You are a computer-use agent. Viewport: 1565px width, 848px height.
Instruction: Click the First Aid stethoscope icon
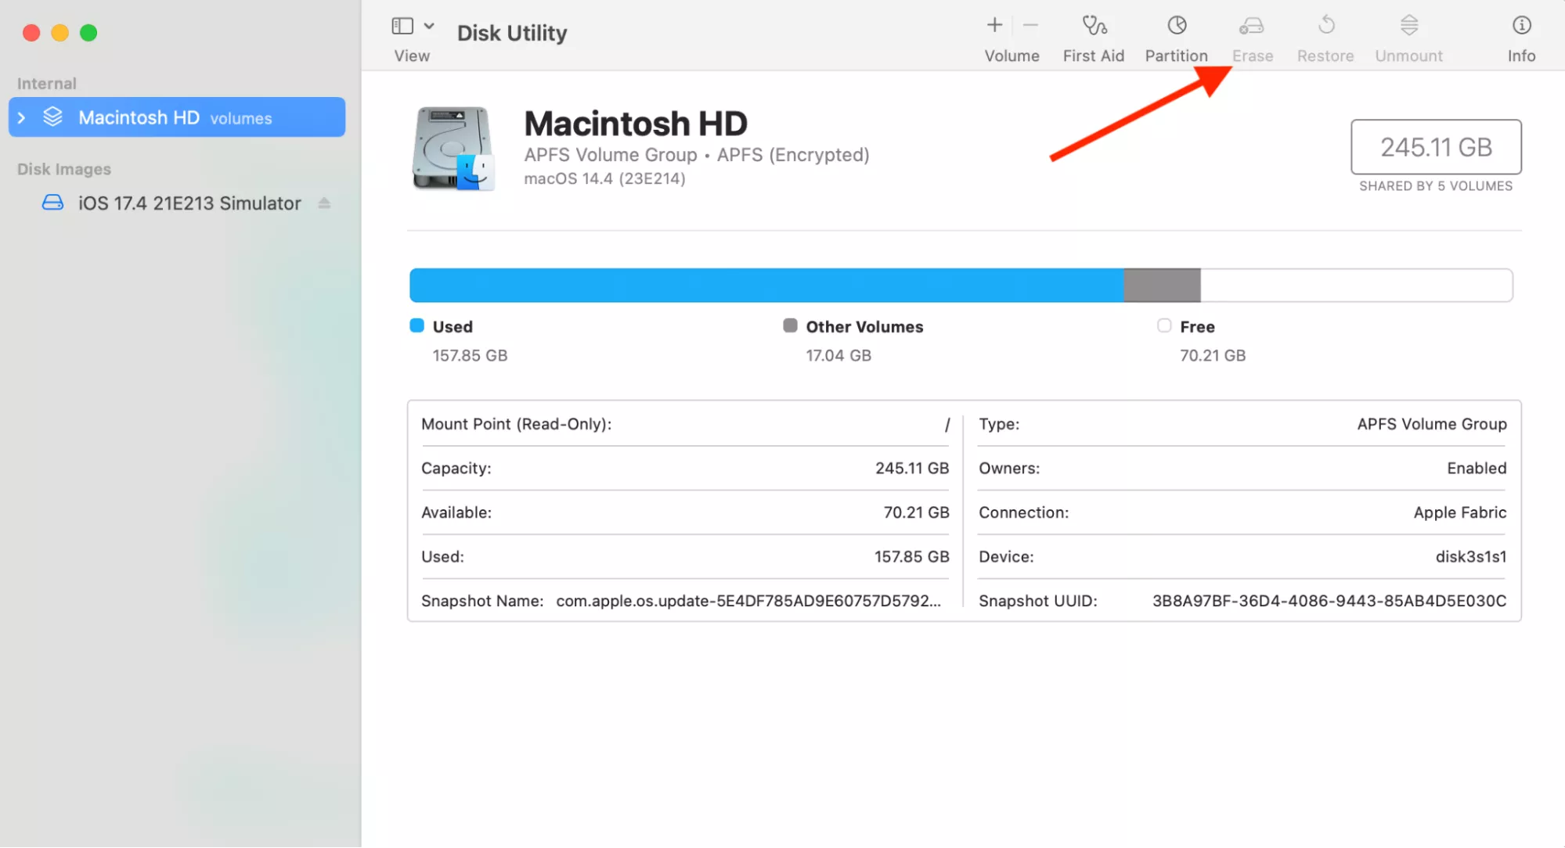[1094, 26]
